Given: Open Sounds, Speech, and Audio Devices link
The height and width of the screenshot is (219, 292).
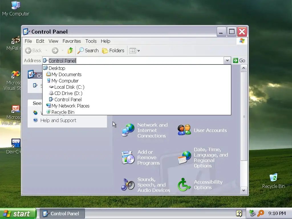Looking at the screenshot, I should [x=154, y=185].
